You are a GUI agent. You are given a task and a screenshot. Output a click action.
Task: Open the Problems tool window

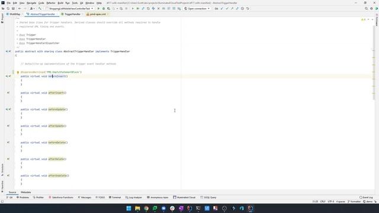23,197
